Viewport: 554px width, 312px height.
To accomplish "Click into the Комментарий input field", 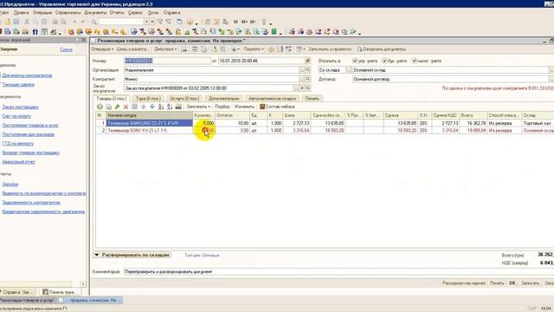I will [338, 271].
